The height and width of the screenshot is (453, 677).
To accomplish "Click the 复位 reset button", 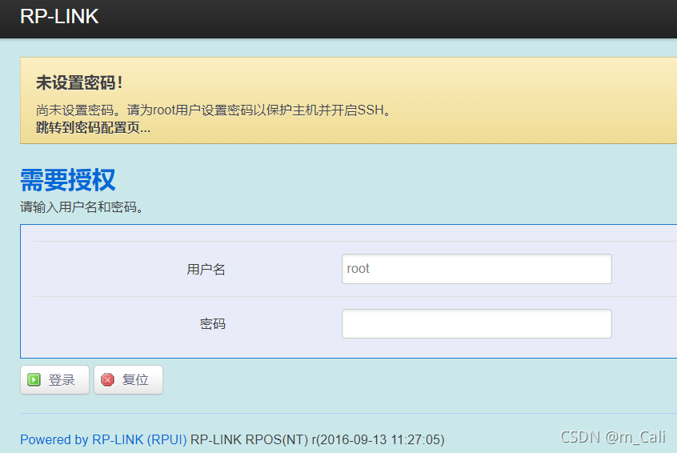I will coord(128,379).
